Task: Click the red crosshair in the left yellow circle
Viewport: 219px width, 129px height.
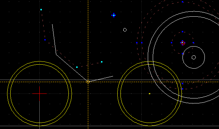Action: 40,93
